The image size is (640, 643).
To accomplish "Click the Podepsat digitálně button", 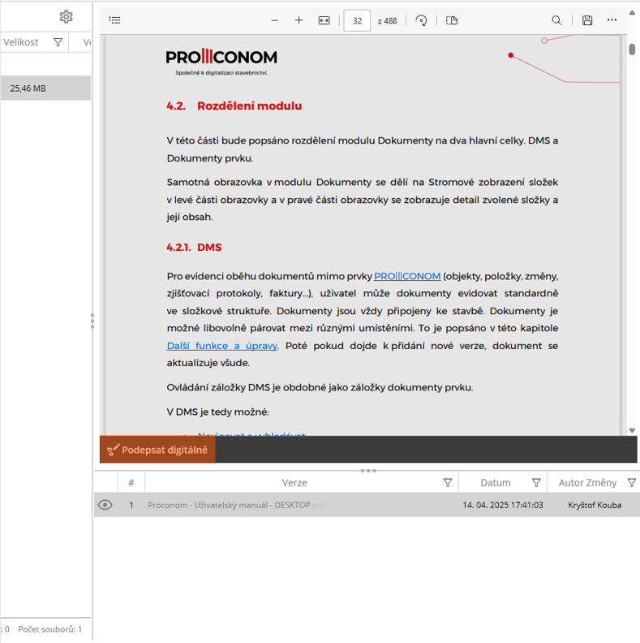I will 157,450.
